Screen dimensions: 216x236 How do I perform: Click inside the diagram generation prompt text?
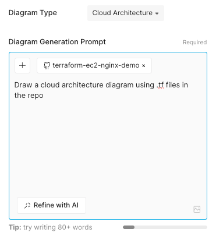[101, 90]
